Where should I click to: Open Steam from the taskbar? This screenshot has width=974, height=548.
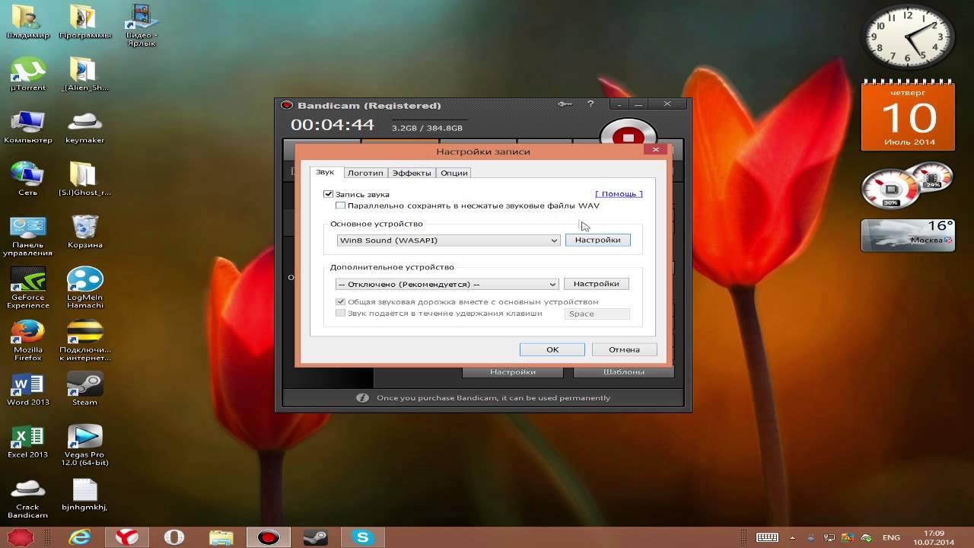pyautogui.click(x=315, y=537)
